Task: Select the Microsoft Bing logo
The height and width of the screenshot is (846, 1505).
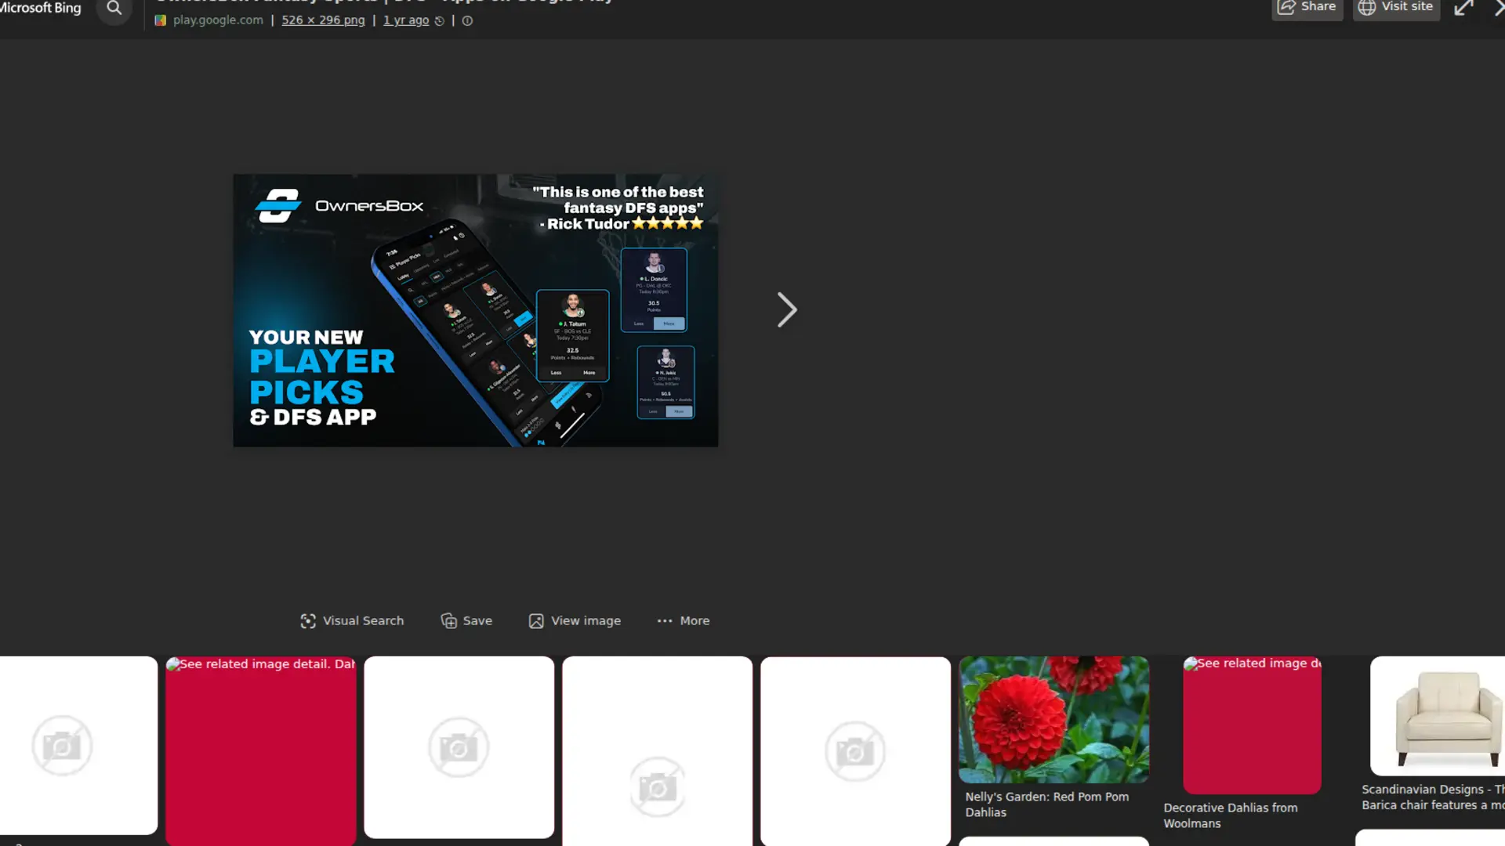Action: [x=41, y=7]
